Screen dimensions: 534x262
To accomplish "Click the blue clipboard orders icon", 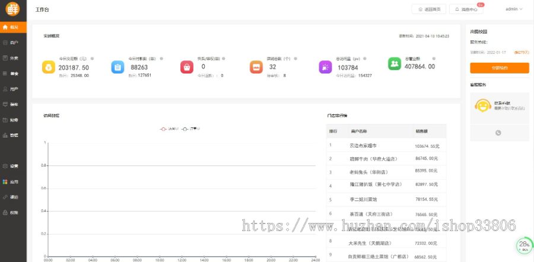I will [x=117, y=67].
